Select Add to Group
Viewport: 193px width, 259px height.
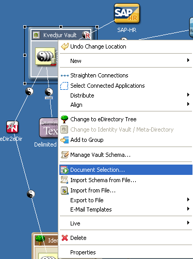click(x=126, y=140)
